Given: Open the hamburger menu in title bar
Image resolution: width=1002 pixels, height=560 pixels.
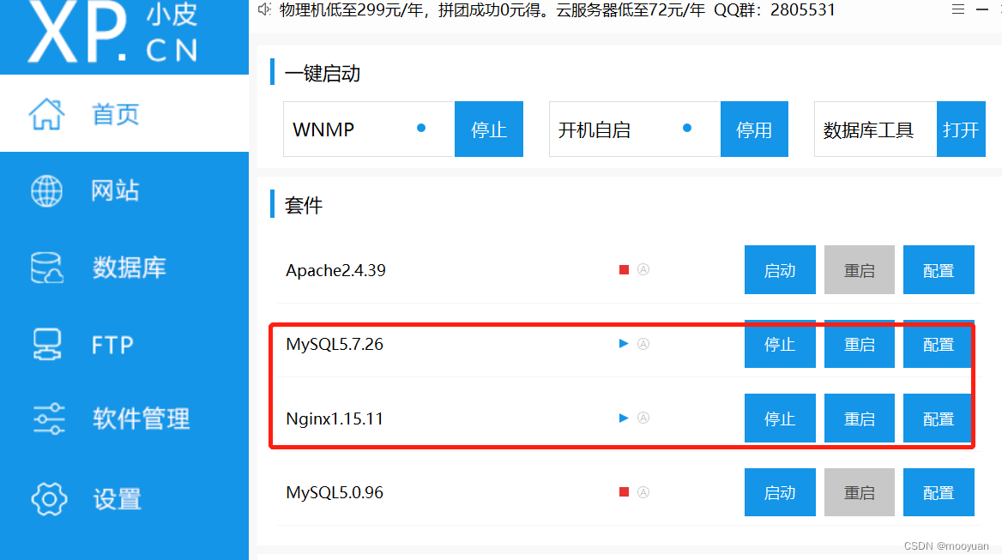Looking at the screenshot, I should (x=958, y=9).
